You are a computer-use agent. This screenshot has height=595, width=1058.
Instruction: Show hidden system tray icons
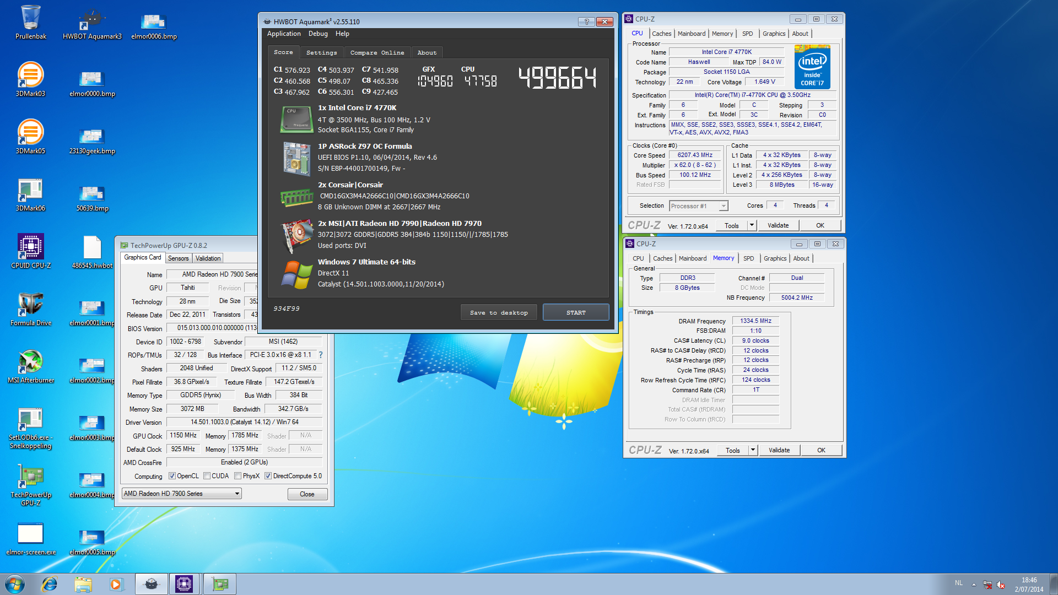[x=974, y=585]
